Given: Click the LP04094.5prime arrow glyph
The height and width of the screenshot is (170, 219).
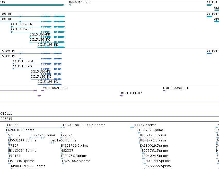Looking at the screenshot, I should point(144,158).
